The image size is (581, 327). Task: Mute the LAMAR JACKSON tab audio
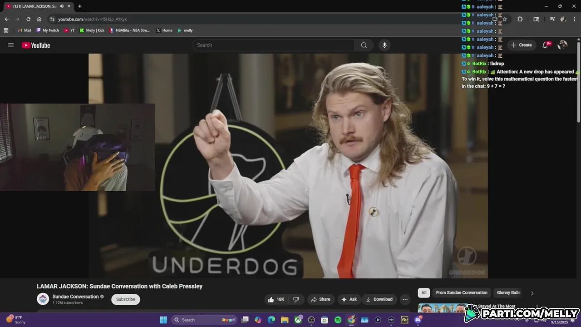62,6
